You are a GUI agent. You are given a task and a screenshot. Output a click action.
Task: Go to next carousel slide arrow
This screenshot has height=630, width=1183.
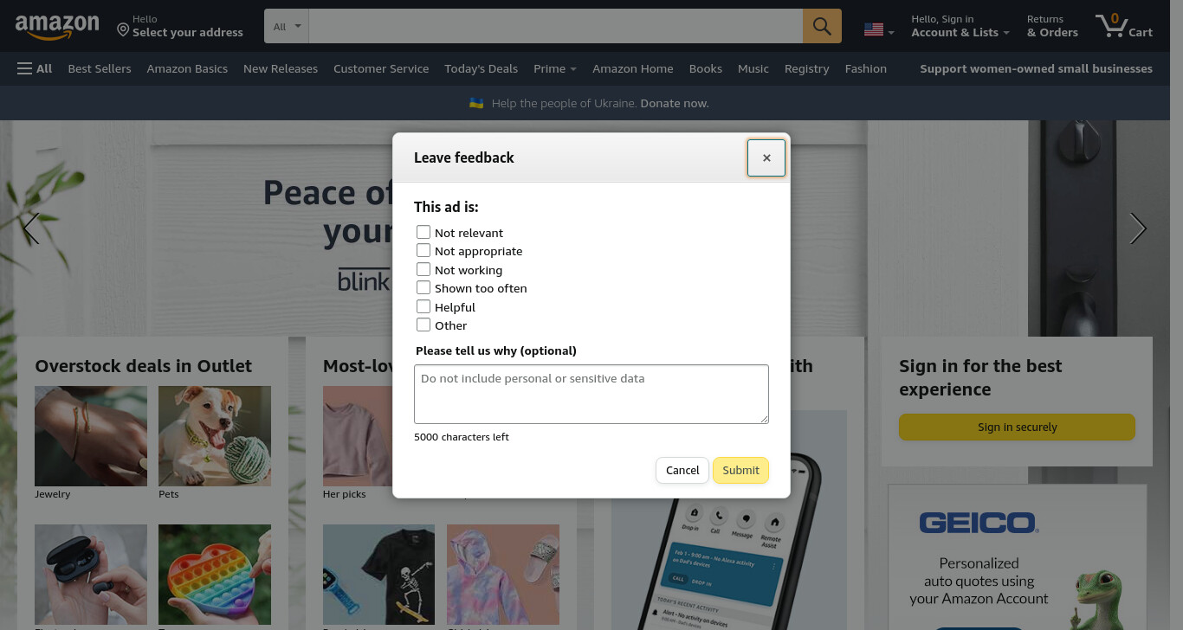click(1138, 228)
